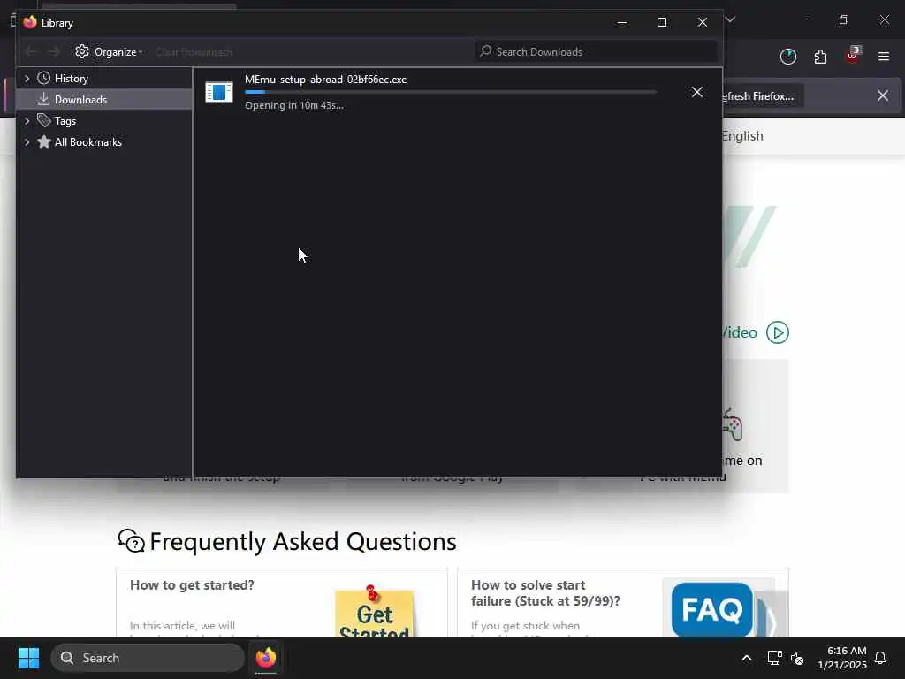This screenshot has width=905, height=679.
Task: Click the Organize gear icon
Action: click(82, 51)
